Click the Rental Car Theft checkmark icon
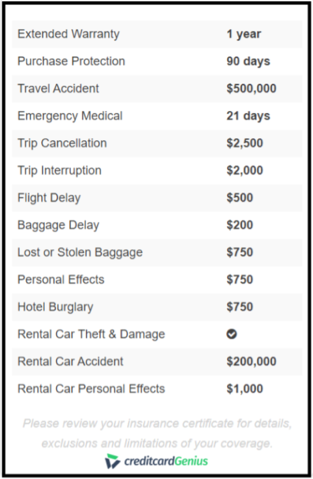313x479 pixels. (x=232, y=334)
